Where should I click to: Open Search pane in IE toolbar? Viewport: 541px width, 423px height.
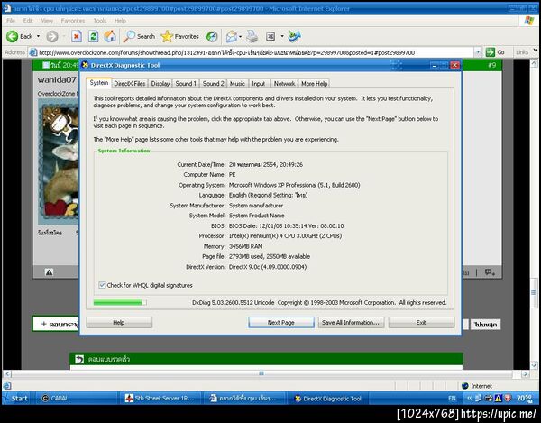click(x=140, y=36)
